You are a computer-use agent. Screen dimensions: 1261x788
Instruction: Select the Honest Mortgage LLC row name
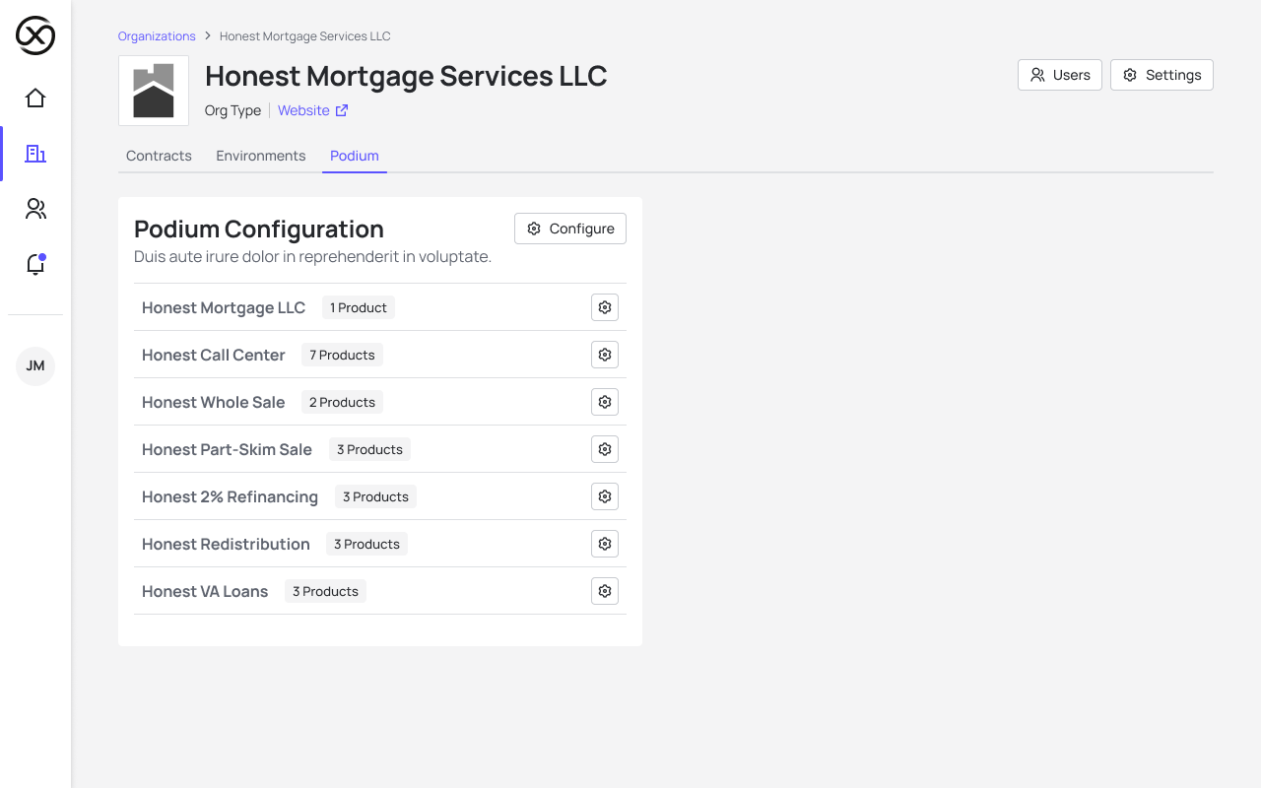tap(224, 307)
